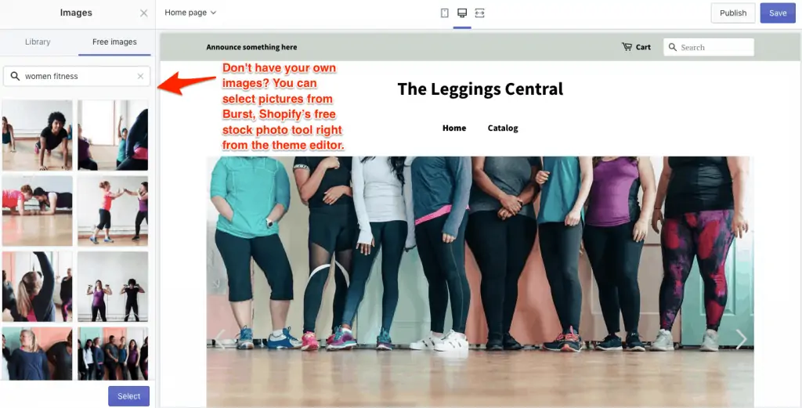Open the Cart icon in store preview

click(x=627, y=47)
